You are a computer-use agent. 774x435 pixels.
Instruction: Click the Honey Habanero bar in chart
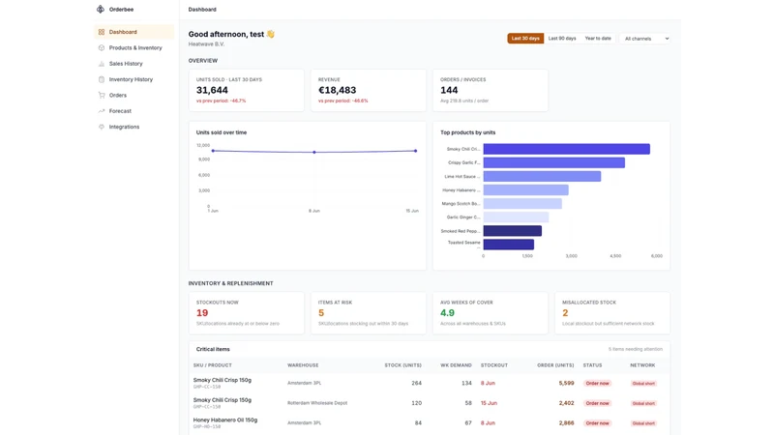coord(525,189)
